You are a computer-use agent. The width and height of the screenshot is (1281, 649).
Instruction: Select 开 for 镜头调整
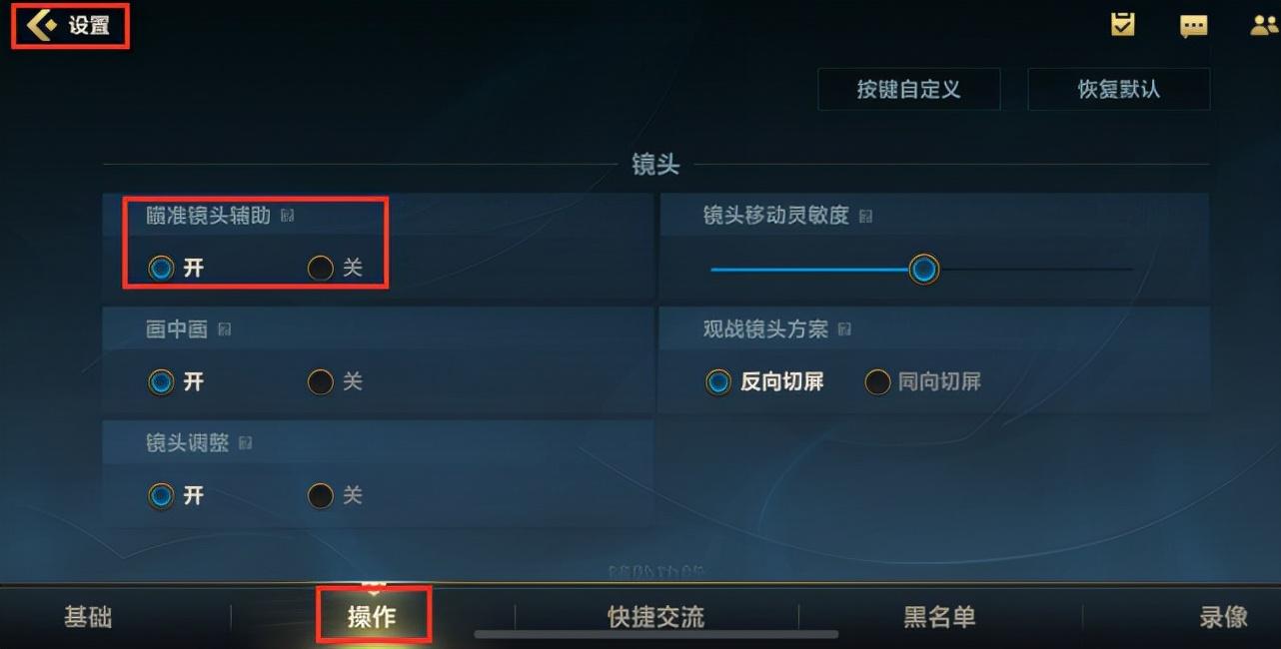pyautogui.click(x=176, y=496)
